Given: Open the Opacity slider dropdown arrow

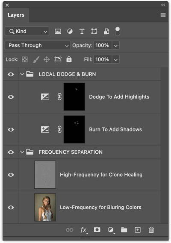Looking at the screenshot, I should 116,46.
